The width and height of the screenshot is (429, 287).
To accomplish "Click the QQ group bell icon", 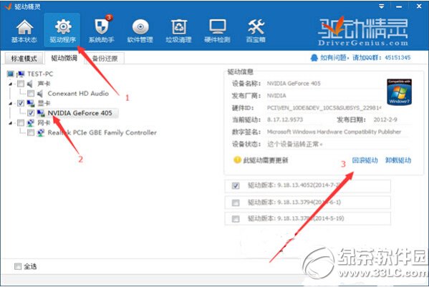I will [x=314, y=58].
